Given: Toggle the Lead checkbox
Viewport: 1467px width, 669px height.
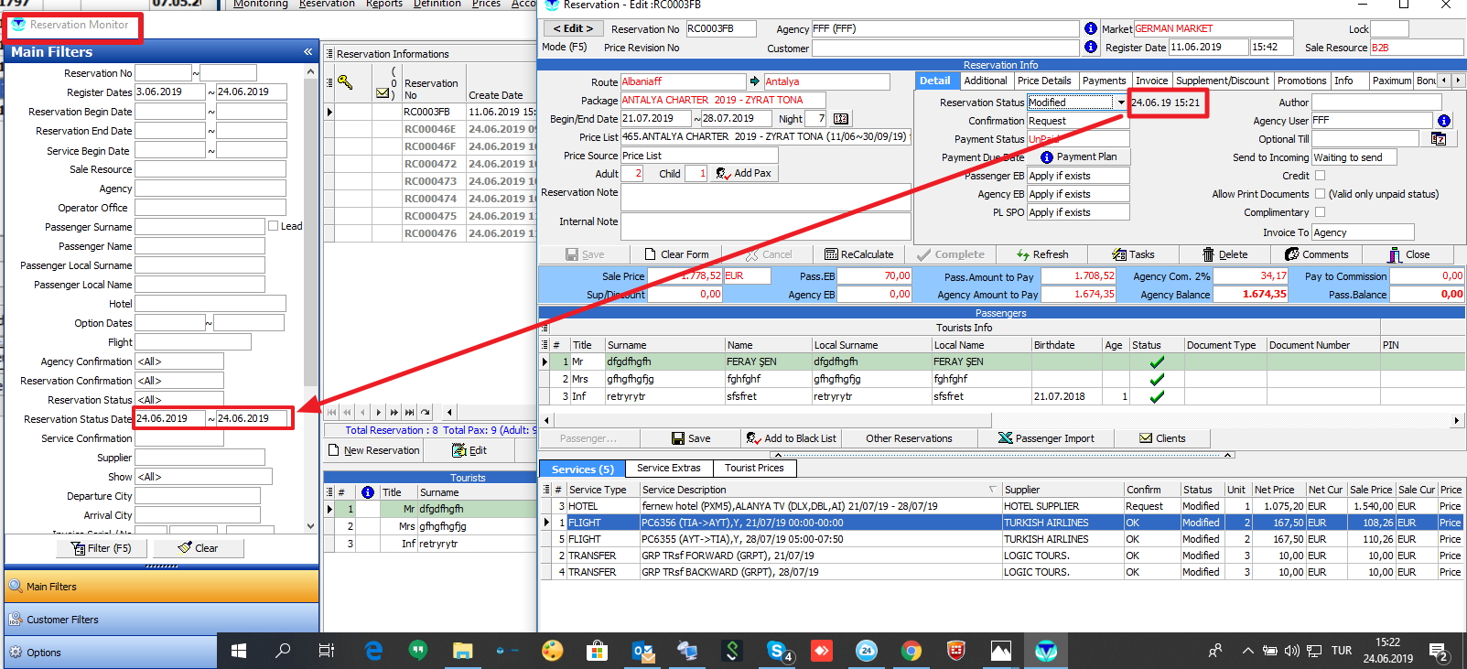Looking at the screenshot, I should pos(273,225).
